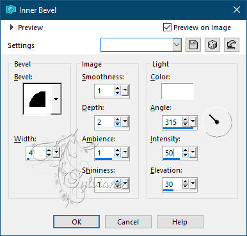This screenshot has width=247, height=236.
Task: Decrease Elevation value using down spinner
Action: pyautogui.click(x=186, y=187)
